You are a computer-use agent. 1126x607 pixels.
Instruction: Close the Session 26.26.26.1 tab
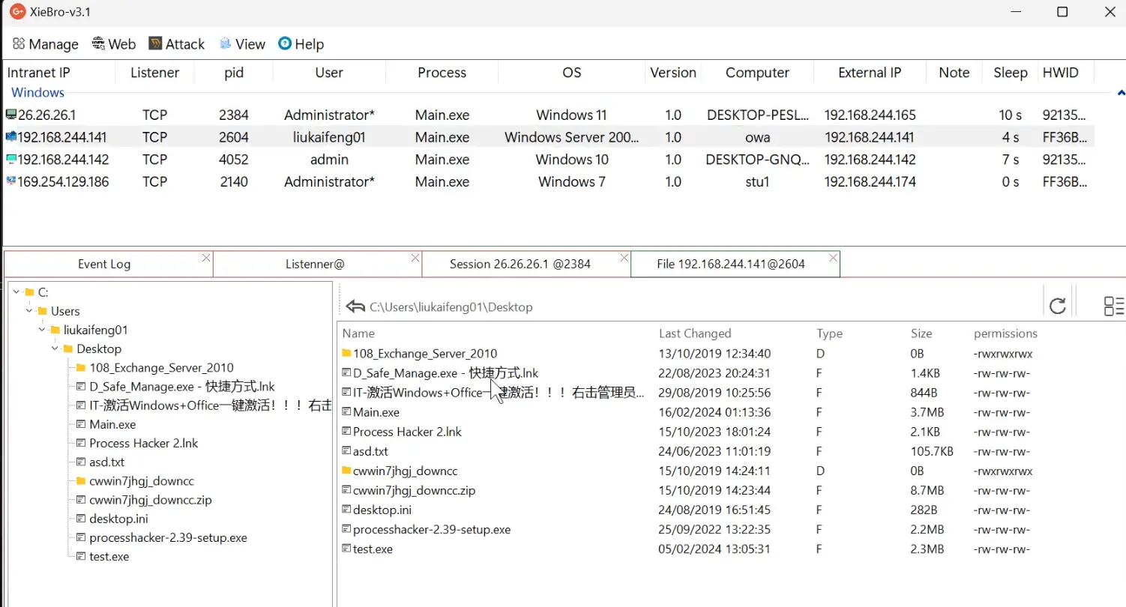(624, 258)
